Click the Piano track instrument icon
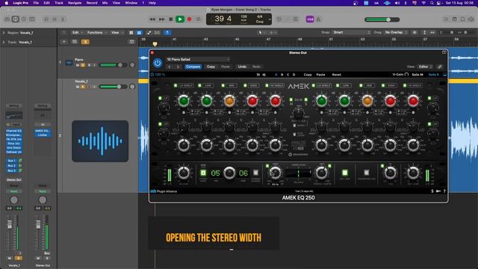 click(x=69, y=63)
